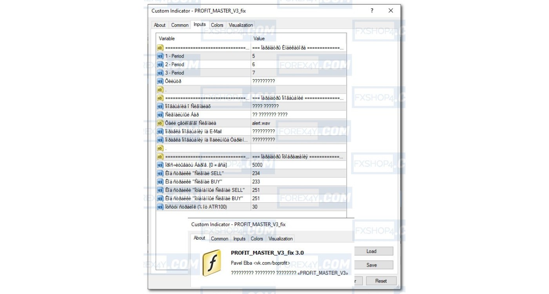Image resolution: width=549 pixels, height=294 pixels.
Task: Click the icon beside the 2 - Period row
Action: [x=160, y=64]
